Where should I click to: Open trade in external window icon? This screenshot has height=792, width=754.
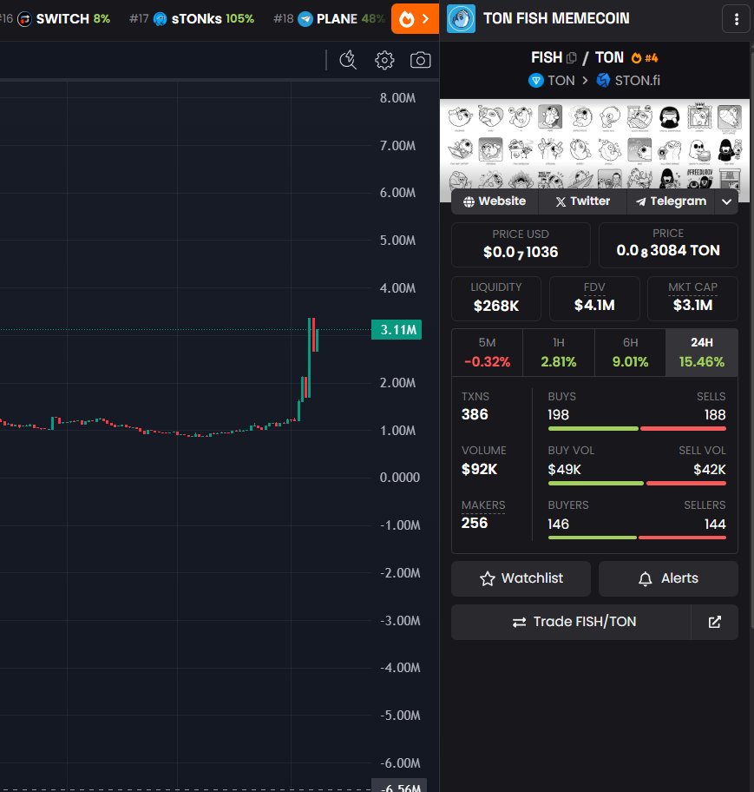[x=714, y=622]
